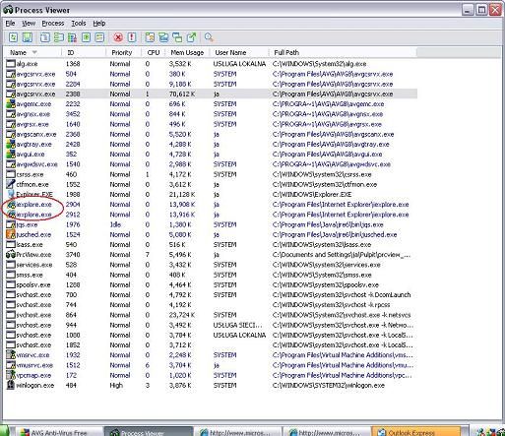Open the Tools menu
Image resolution: width=505 pixels, height=436 pixels.
[x=79, y=24]
